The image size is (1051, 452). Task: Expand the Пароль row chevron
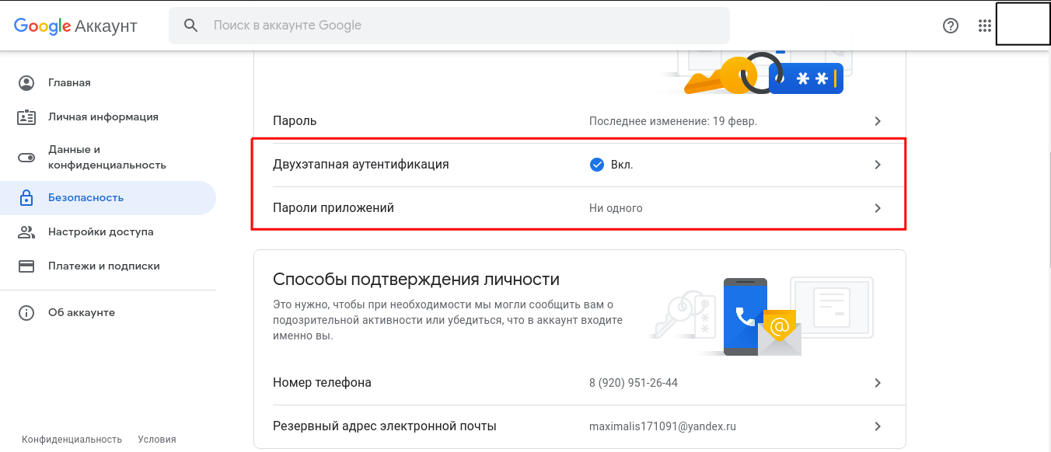click(x=878, y=120)
